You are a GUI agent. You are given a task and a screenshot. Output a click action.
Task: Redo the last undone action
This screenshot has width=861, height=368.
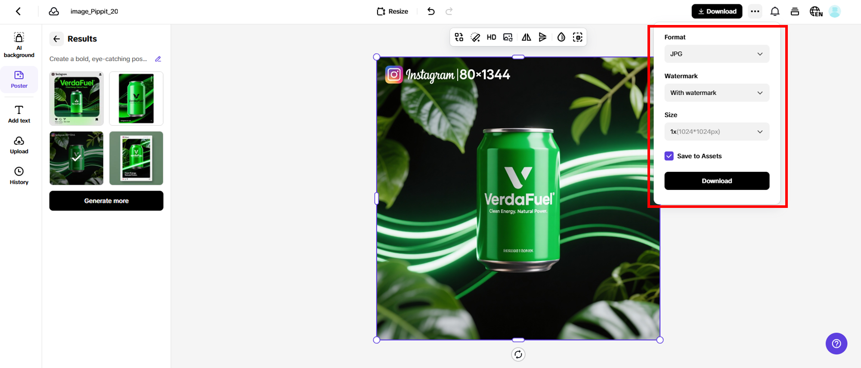tap(449, 12)
